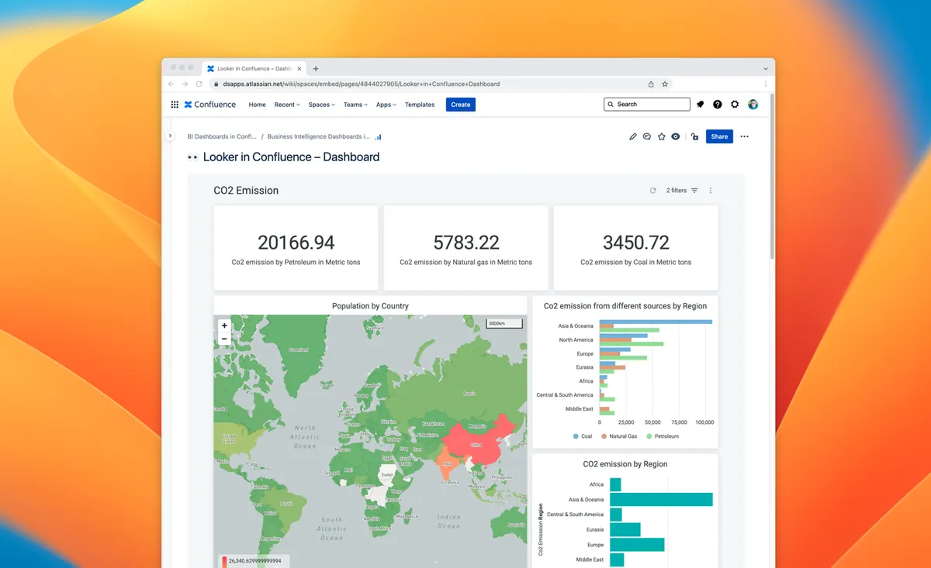Open the dashboard filters icon
Screen dimensions: 931x568
pyautogui.click(x=694, y=191)
